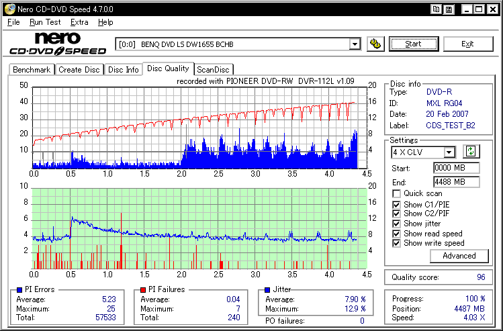Switch to the ScanDisc tab
The width and height of the screenshot is (503, 331).
[214, 70]
